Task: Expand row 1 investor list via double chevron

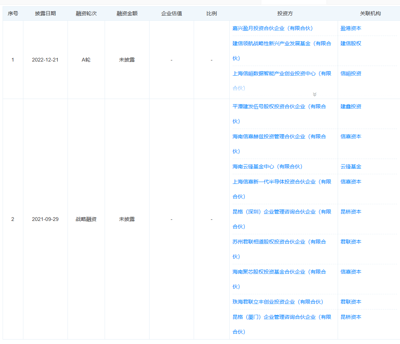Action: (314, 94)
